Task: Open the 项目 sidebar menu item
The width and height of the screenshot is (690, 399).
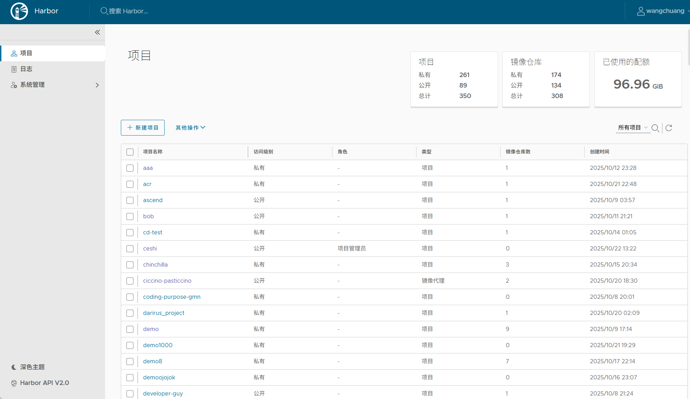Action: [26, 53]
